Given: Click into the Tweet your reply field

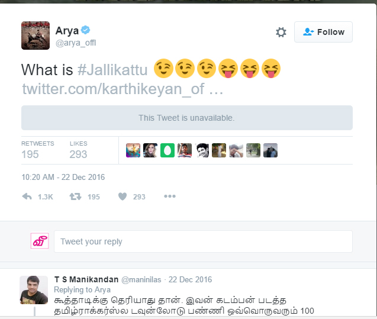Looking at the screenshot, I should point(203,241).
